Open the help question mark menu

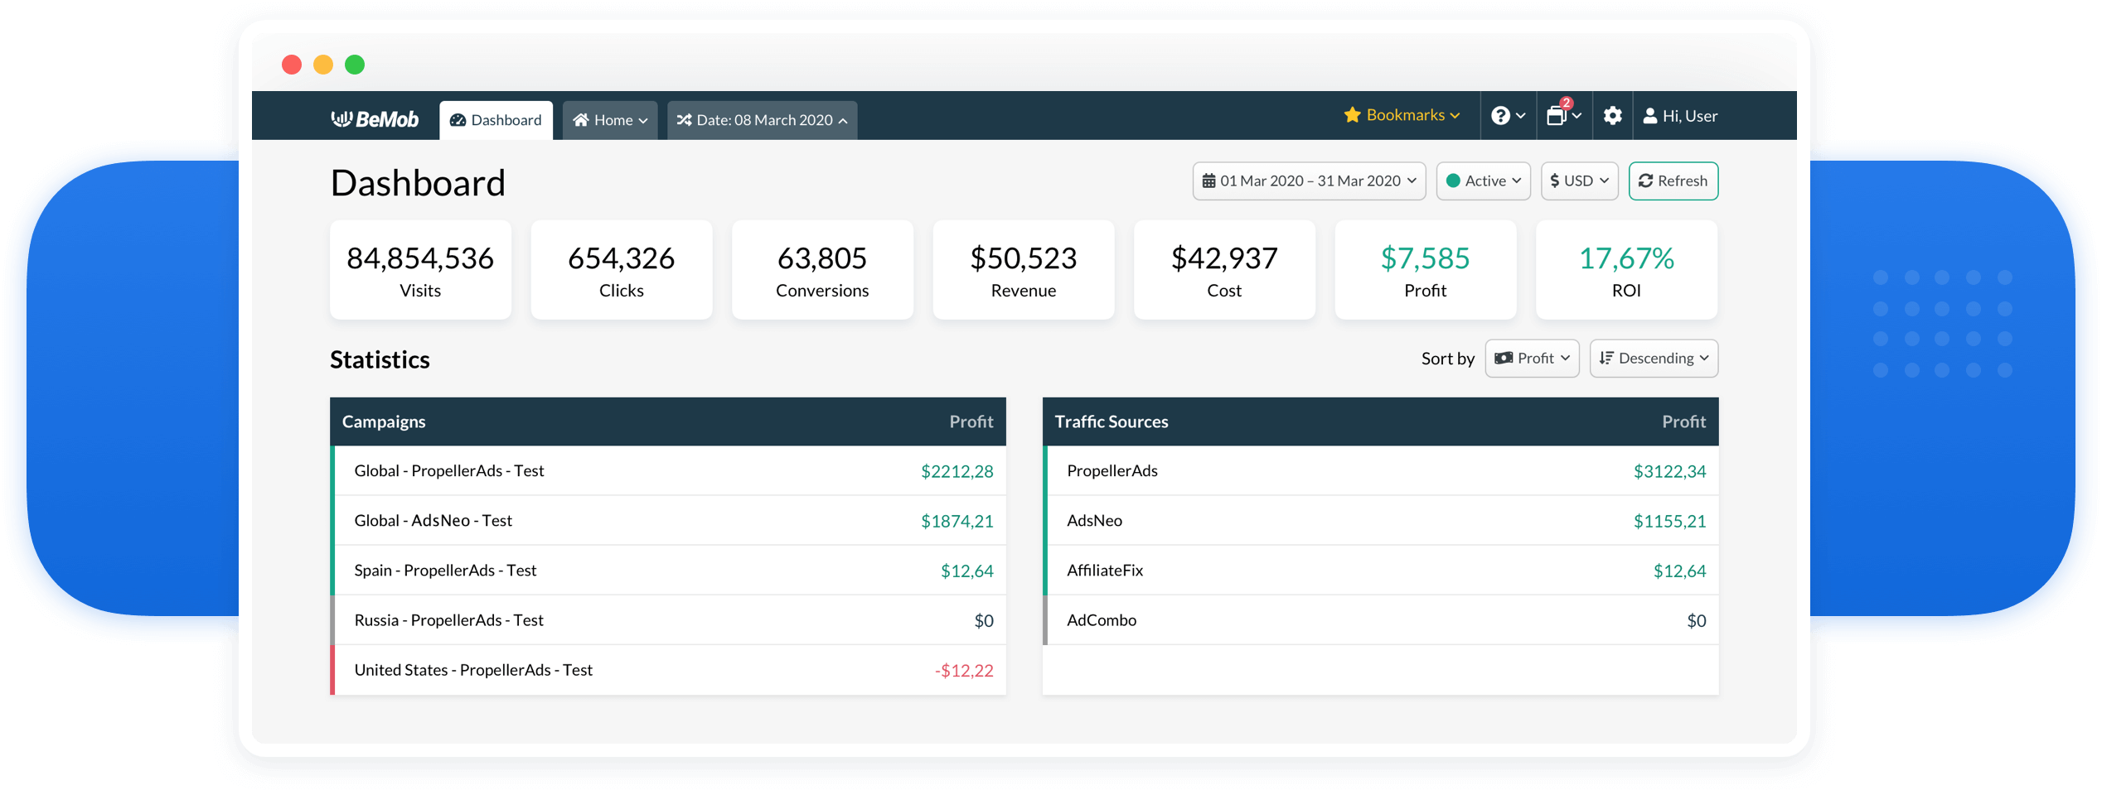point(1507,116)
